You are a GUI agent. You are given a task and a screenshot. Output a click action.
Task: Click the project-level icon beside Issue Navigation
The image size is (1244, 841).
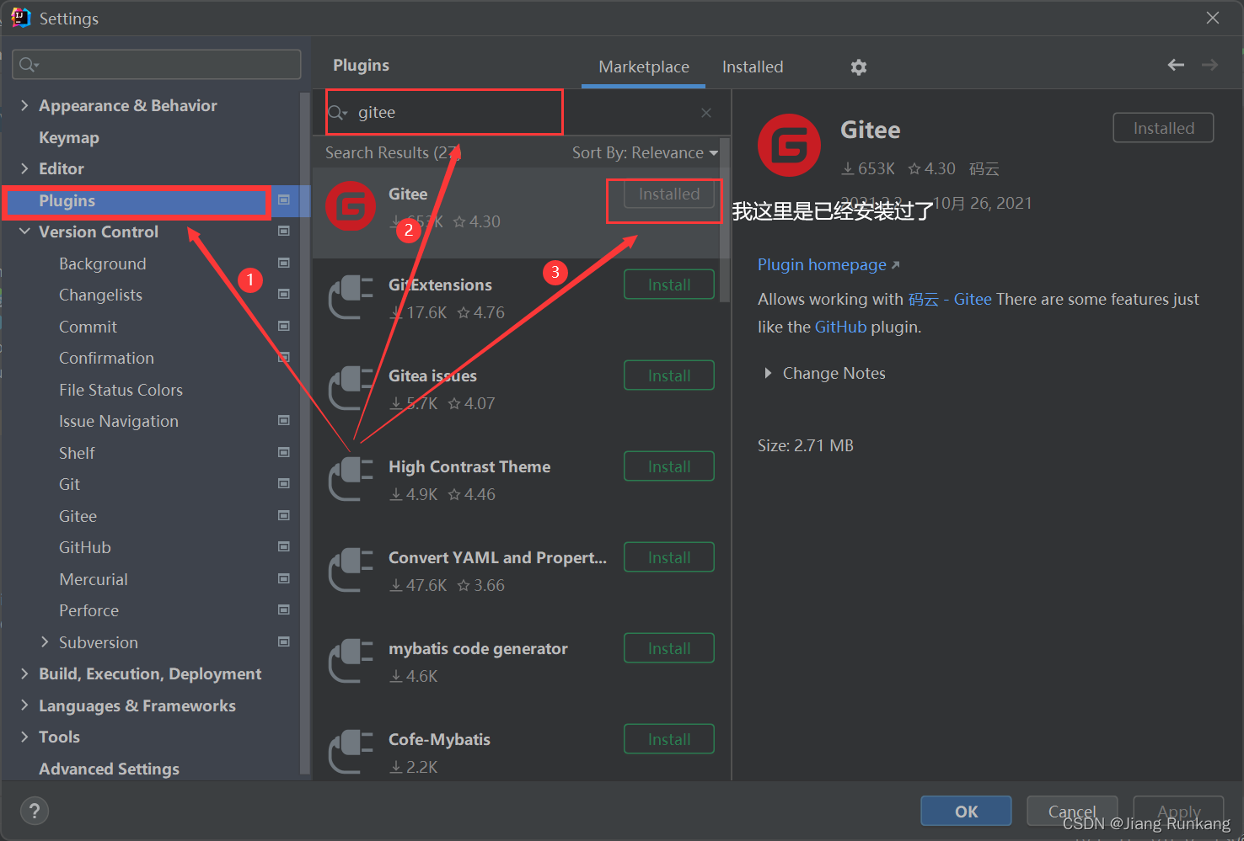pos(284,421)
